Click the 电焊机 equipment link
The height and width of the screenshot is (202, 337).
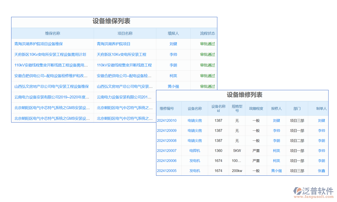coord(194,150)
